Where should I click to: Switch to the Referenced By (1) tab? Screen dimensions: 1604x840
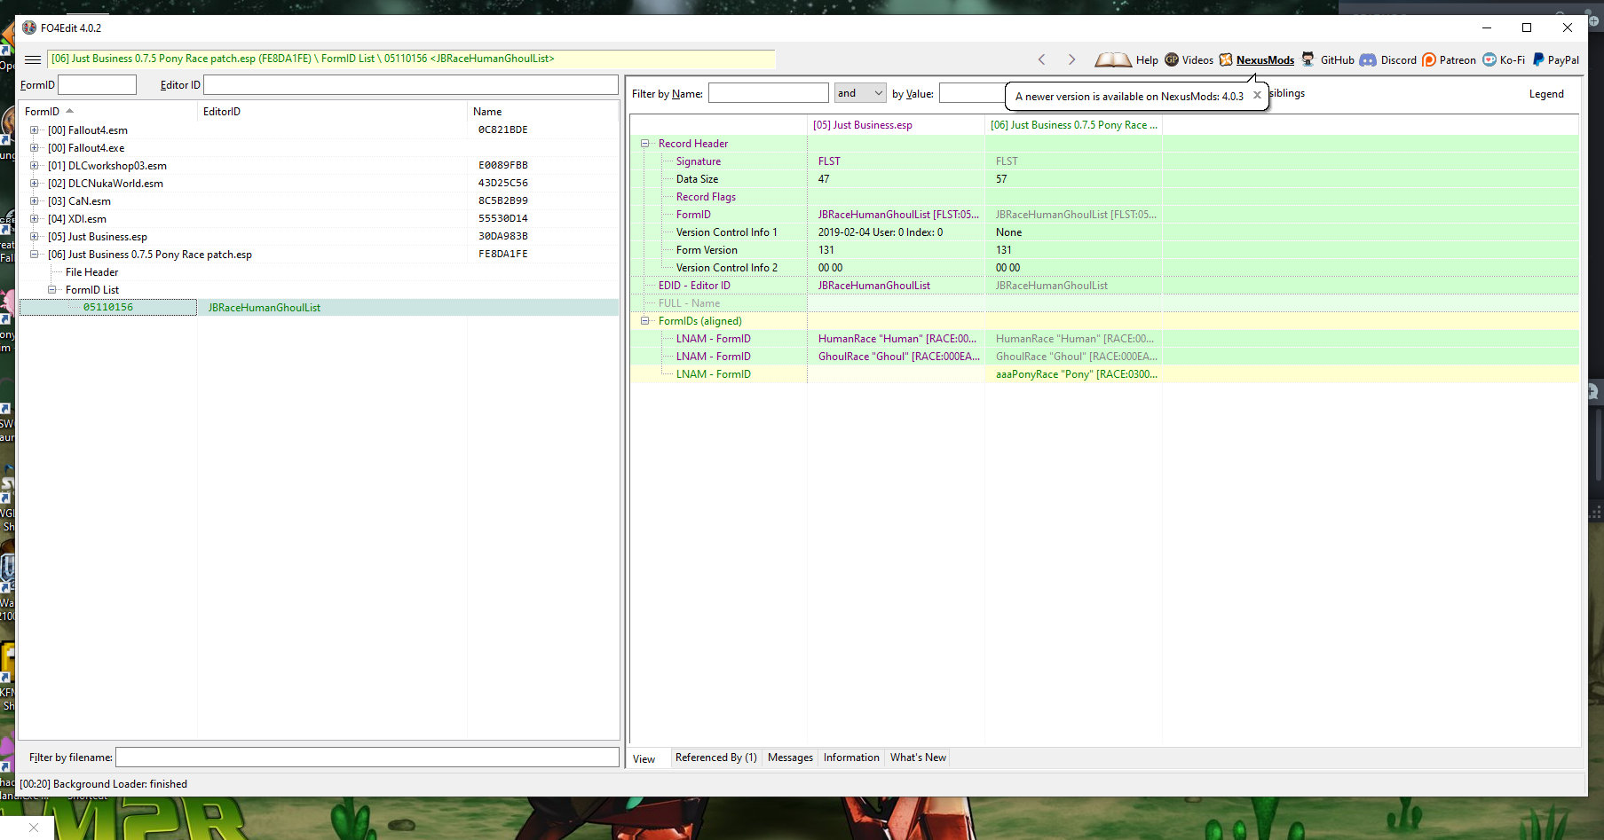[x=715, y=758]
